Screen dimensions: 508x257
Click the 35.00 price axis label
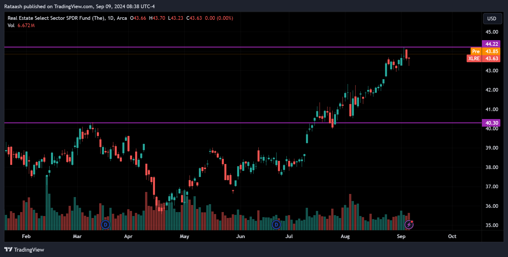[x=492, y=225]
